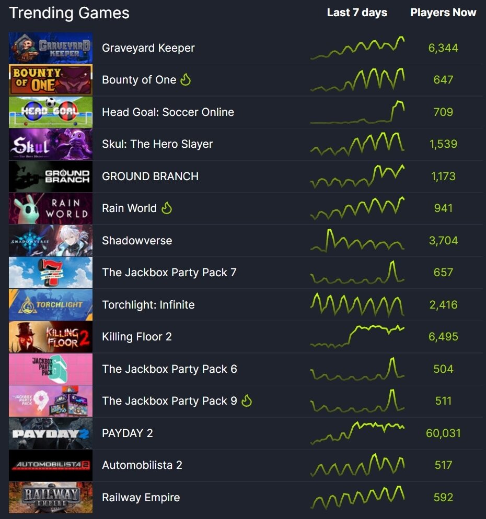The image size is (486, 519).
Task: Open the Head Goal soccer banner image
Action: 51,112
